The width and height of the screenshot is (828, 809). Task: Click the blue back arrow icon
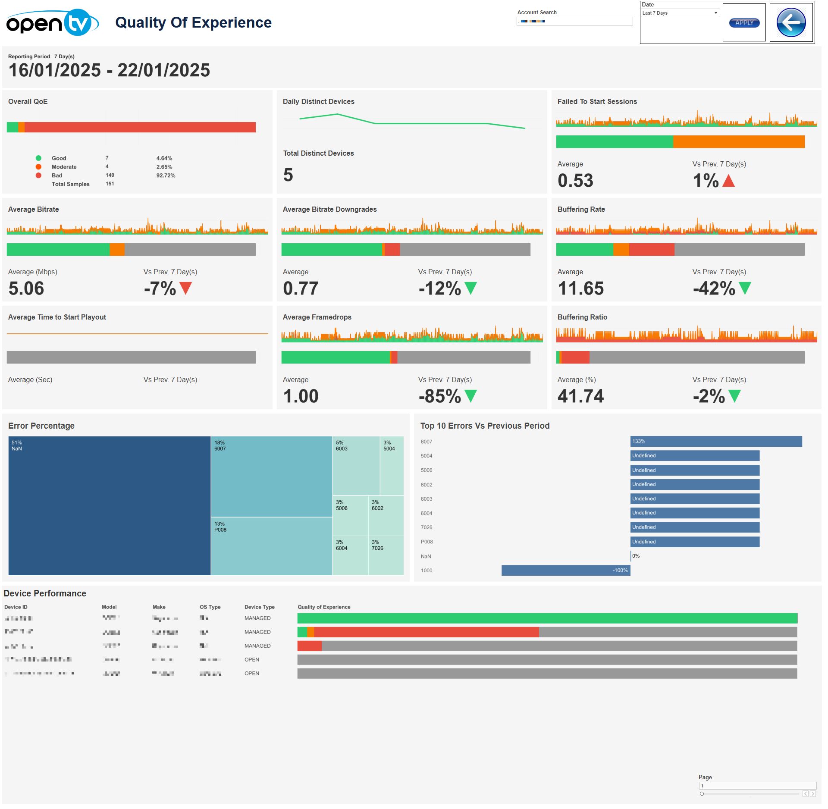click(790, 22)
